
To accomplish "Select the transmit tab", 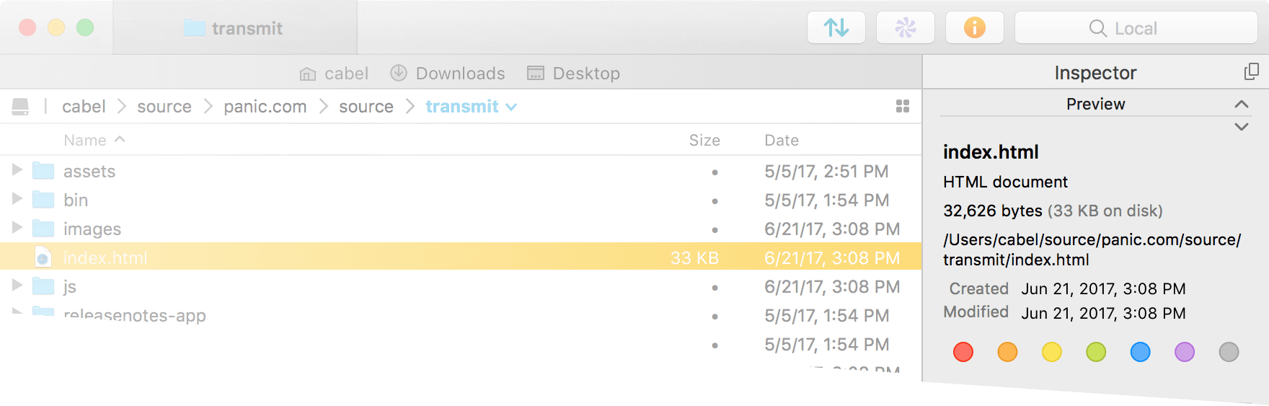I will tap(235, 28).
